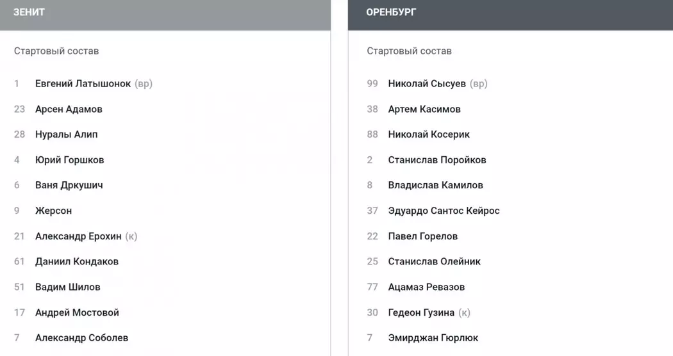The image size is (673, 356).
Task: Click the player Жерсон
Action: coord(53,211)
